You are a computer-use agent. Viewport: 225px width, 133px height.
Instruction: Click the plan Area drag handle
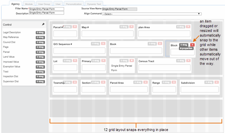click(181, 27)
